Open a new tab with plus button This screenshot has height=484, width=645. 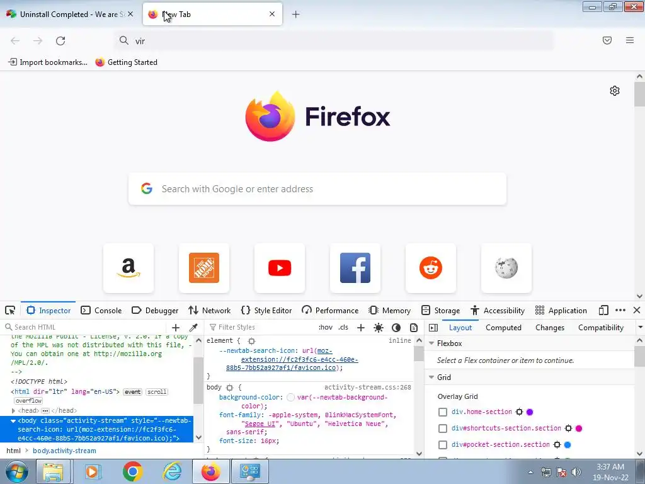(x=296, y=14)
